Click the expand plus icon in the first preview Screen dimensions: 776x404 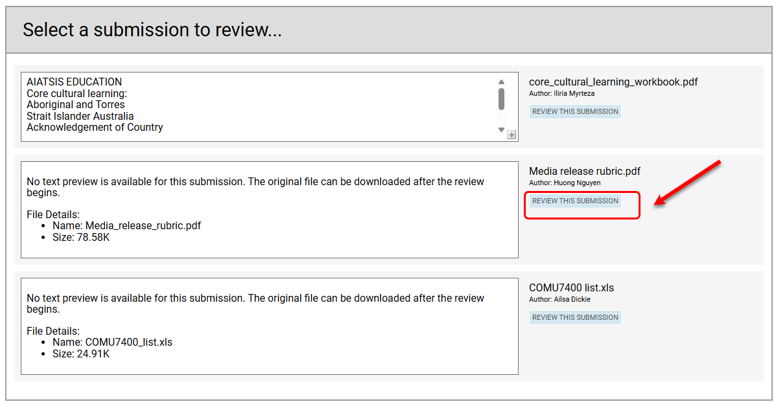(511, 135)
